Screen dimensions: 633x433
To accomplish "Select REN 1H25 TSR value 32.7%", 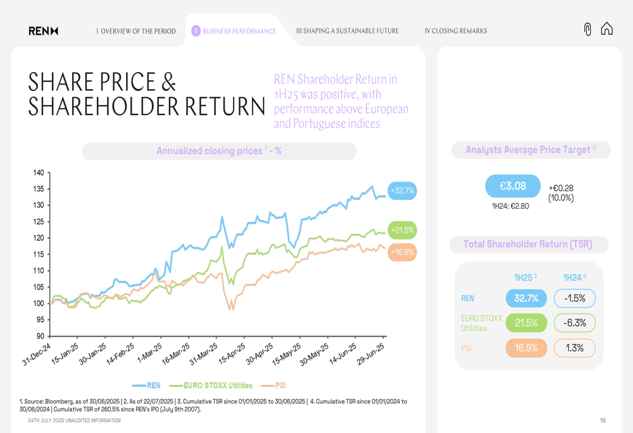I will [x=526, y=298].
